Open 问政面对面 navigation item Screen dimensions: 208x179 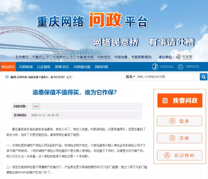tap(82, 67)
